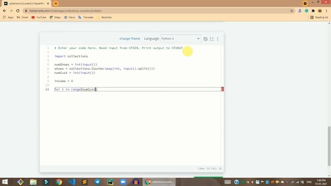Open the Backlinks bookmark folder
This screenshot has width=331, height=186.
click(104, 17)
